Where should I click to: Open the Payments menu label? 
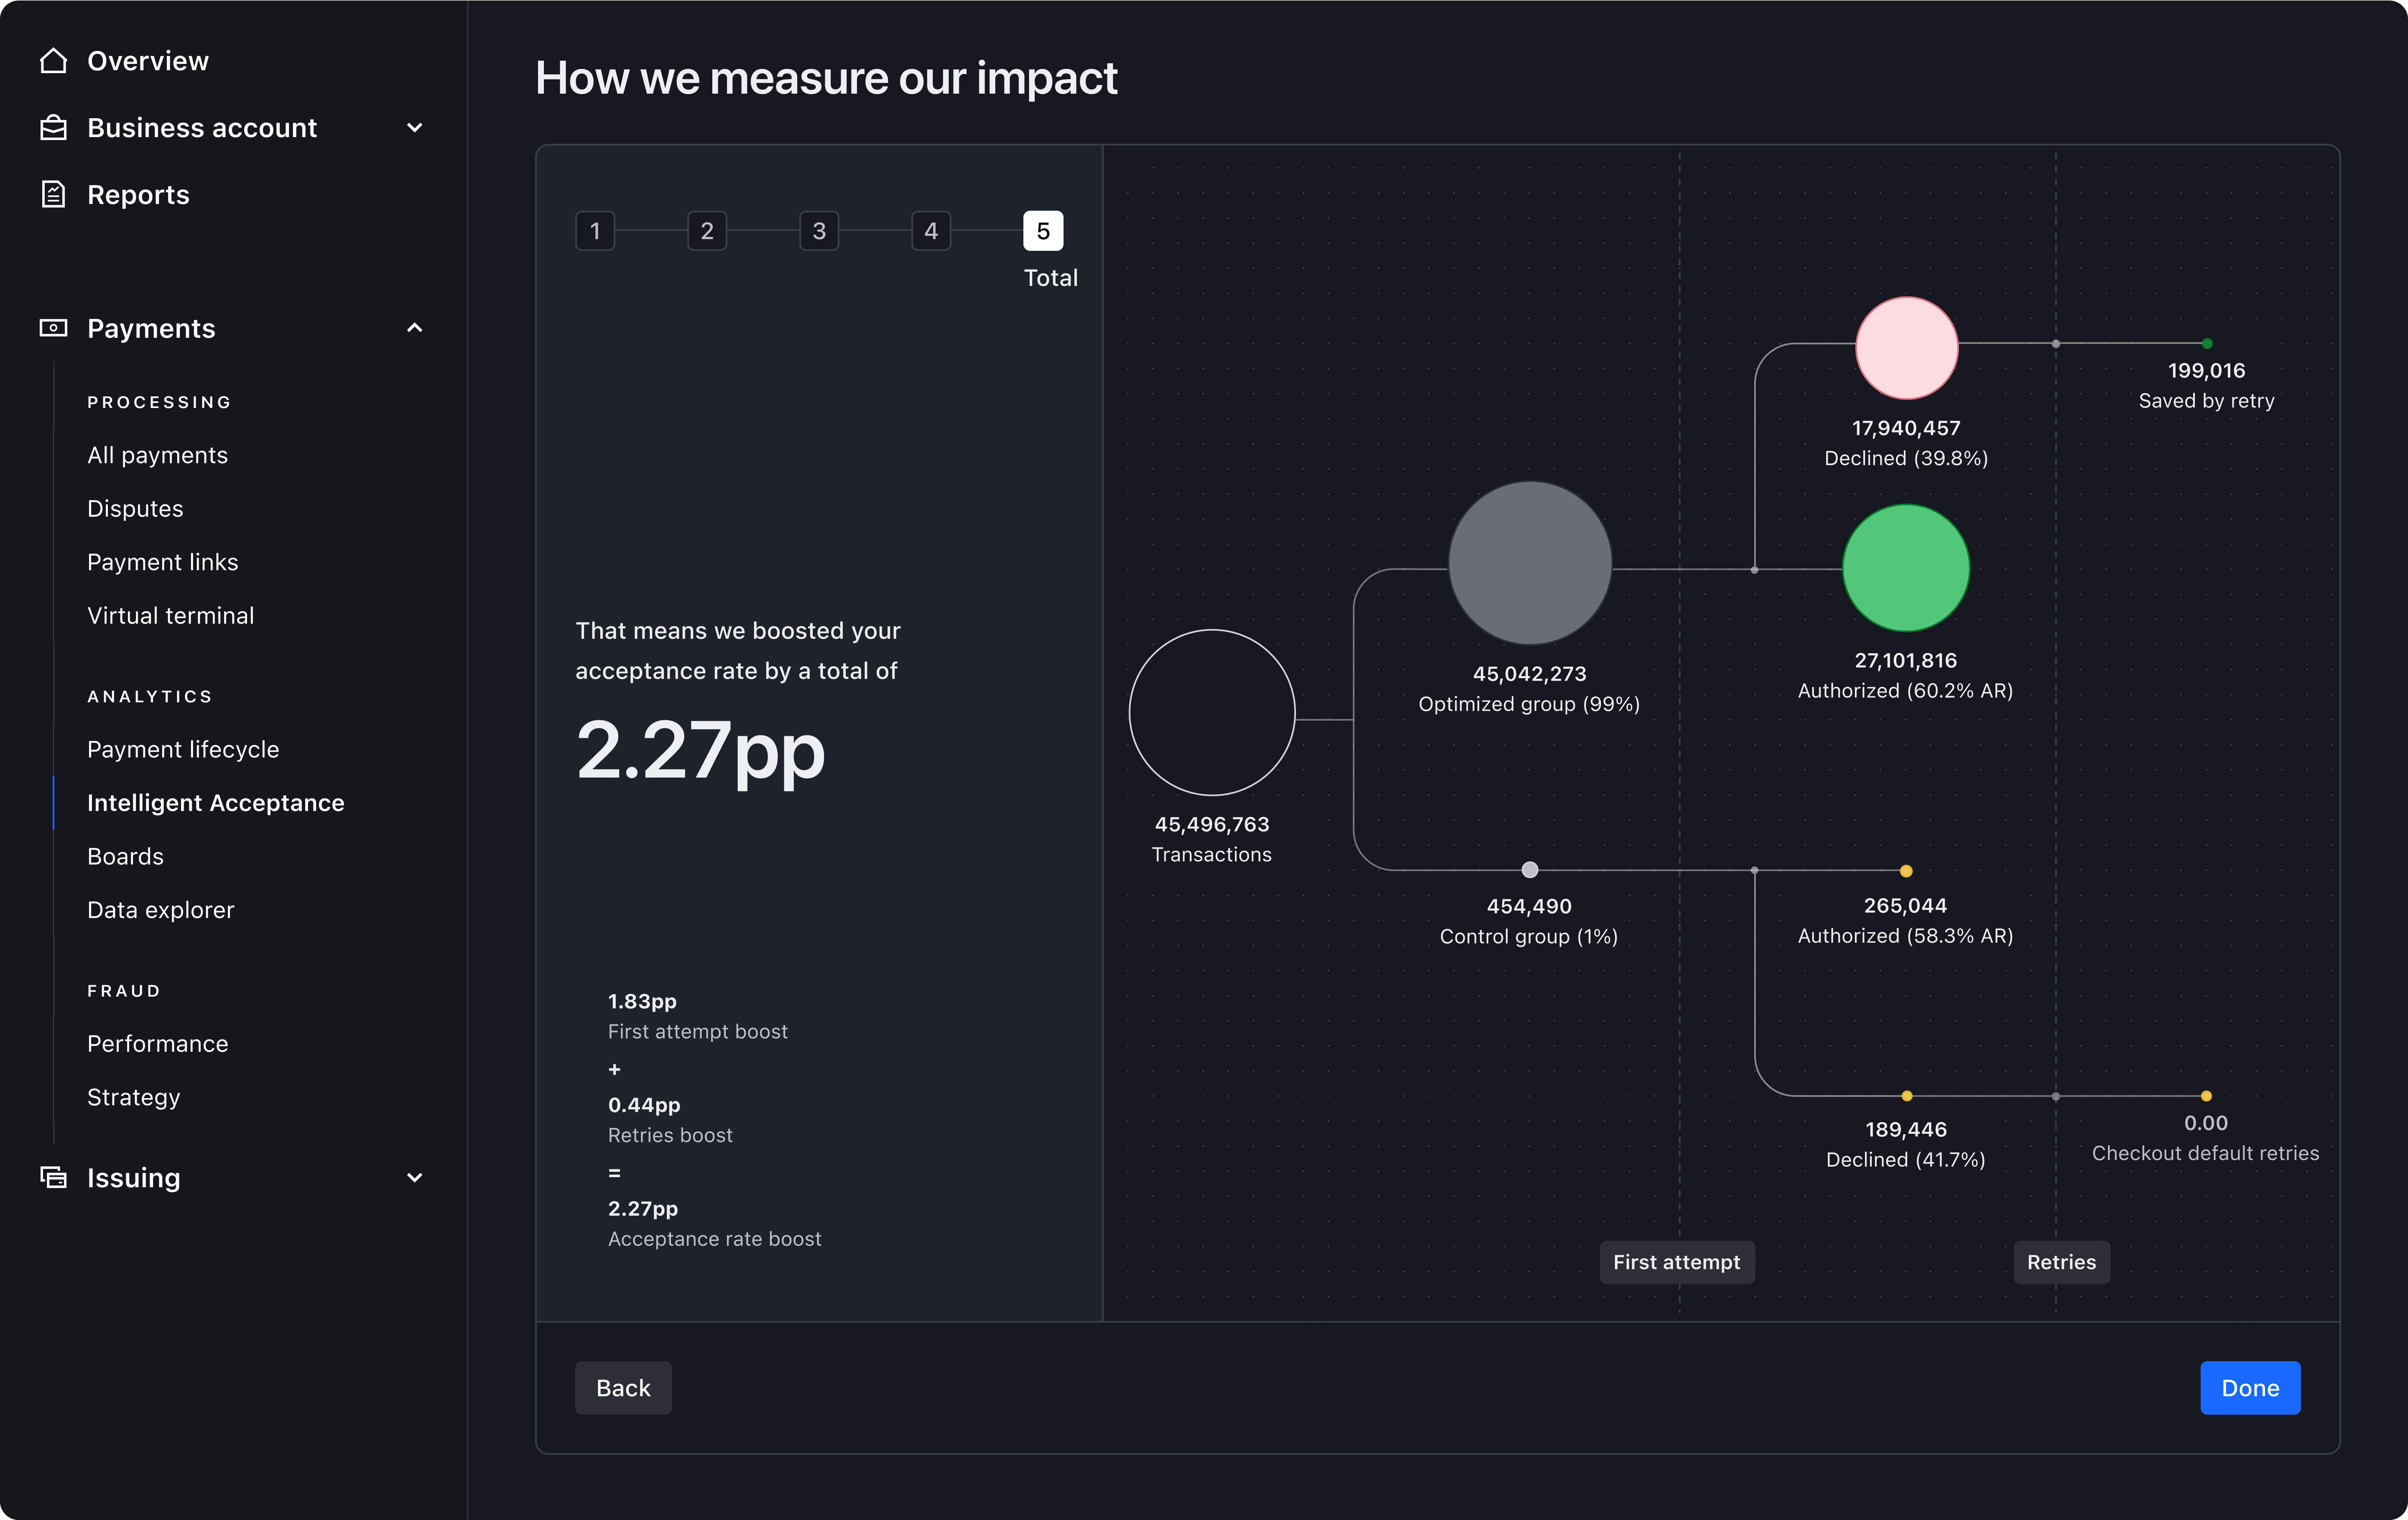[151, 328]
